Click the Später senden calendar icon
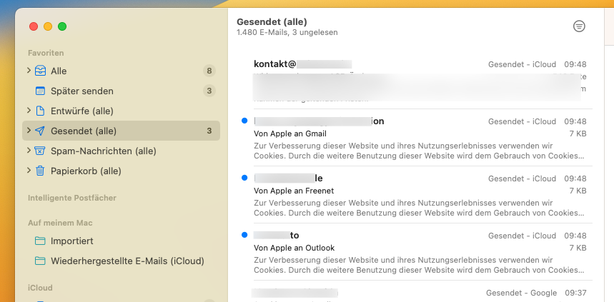The height and width of the screenshot is (302, 614). point(41,91)
